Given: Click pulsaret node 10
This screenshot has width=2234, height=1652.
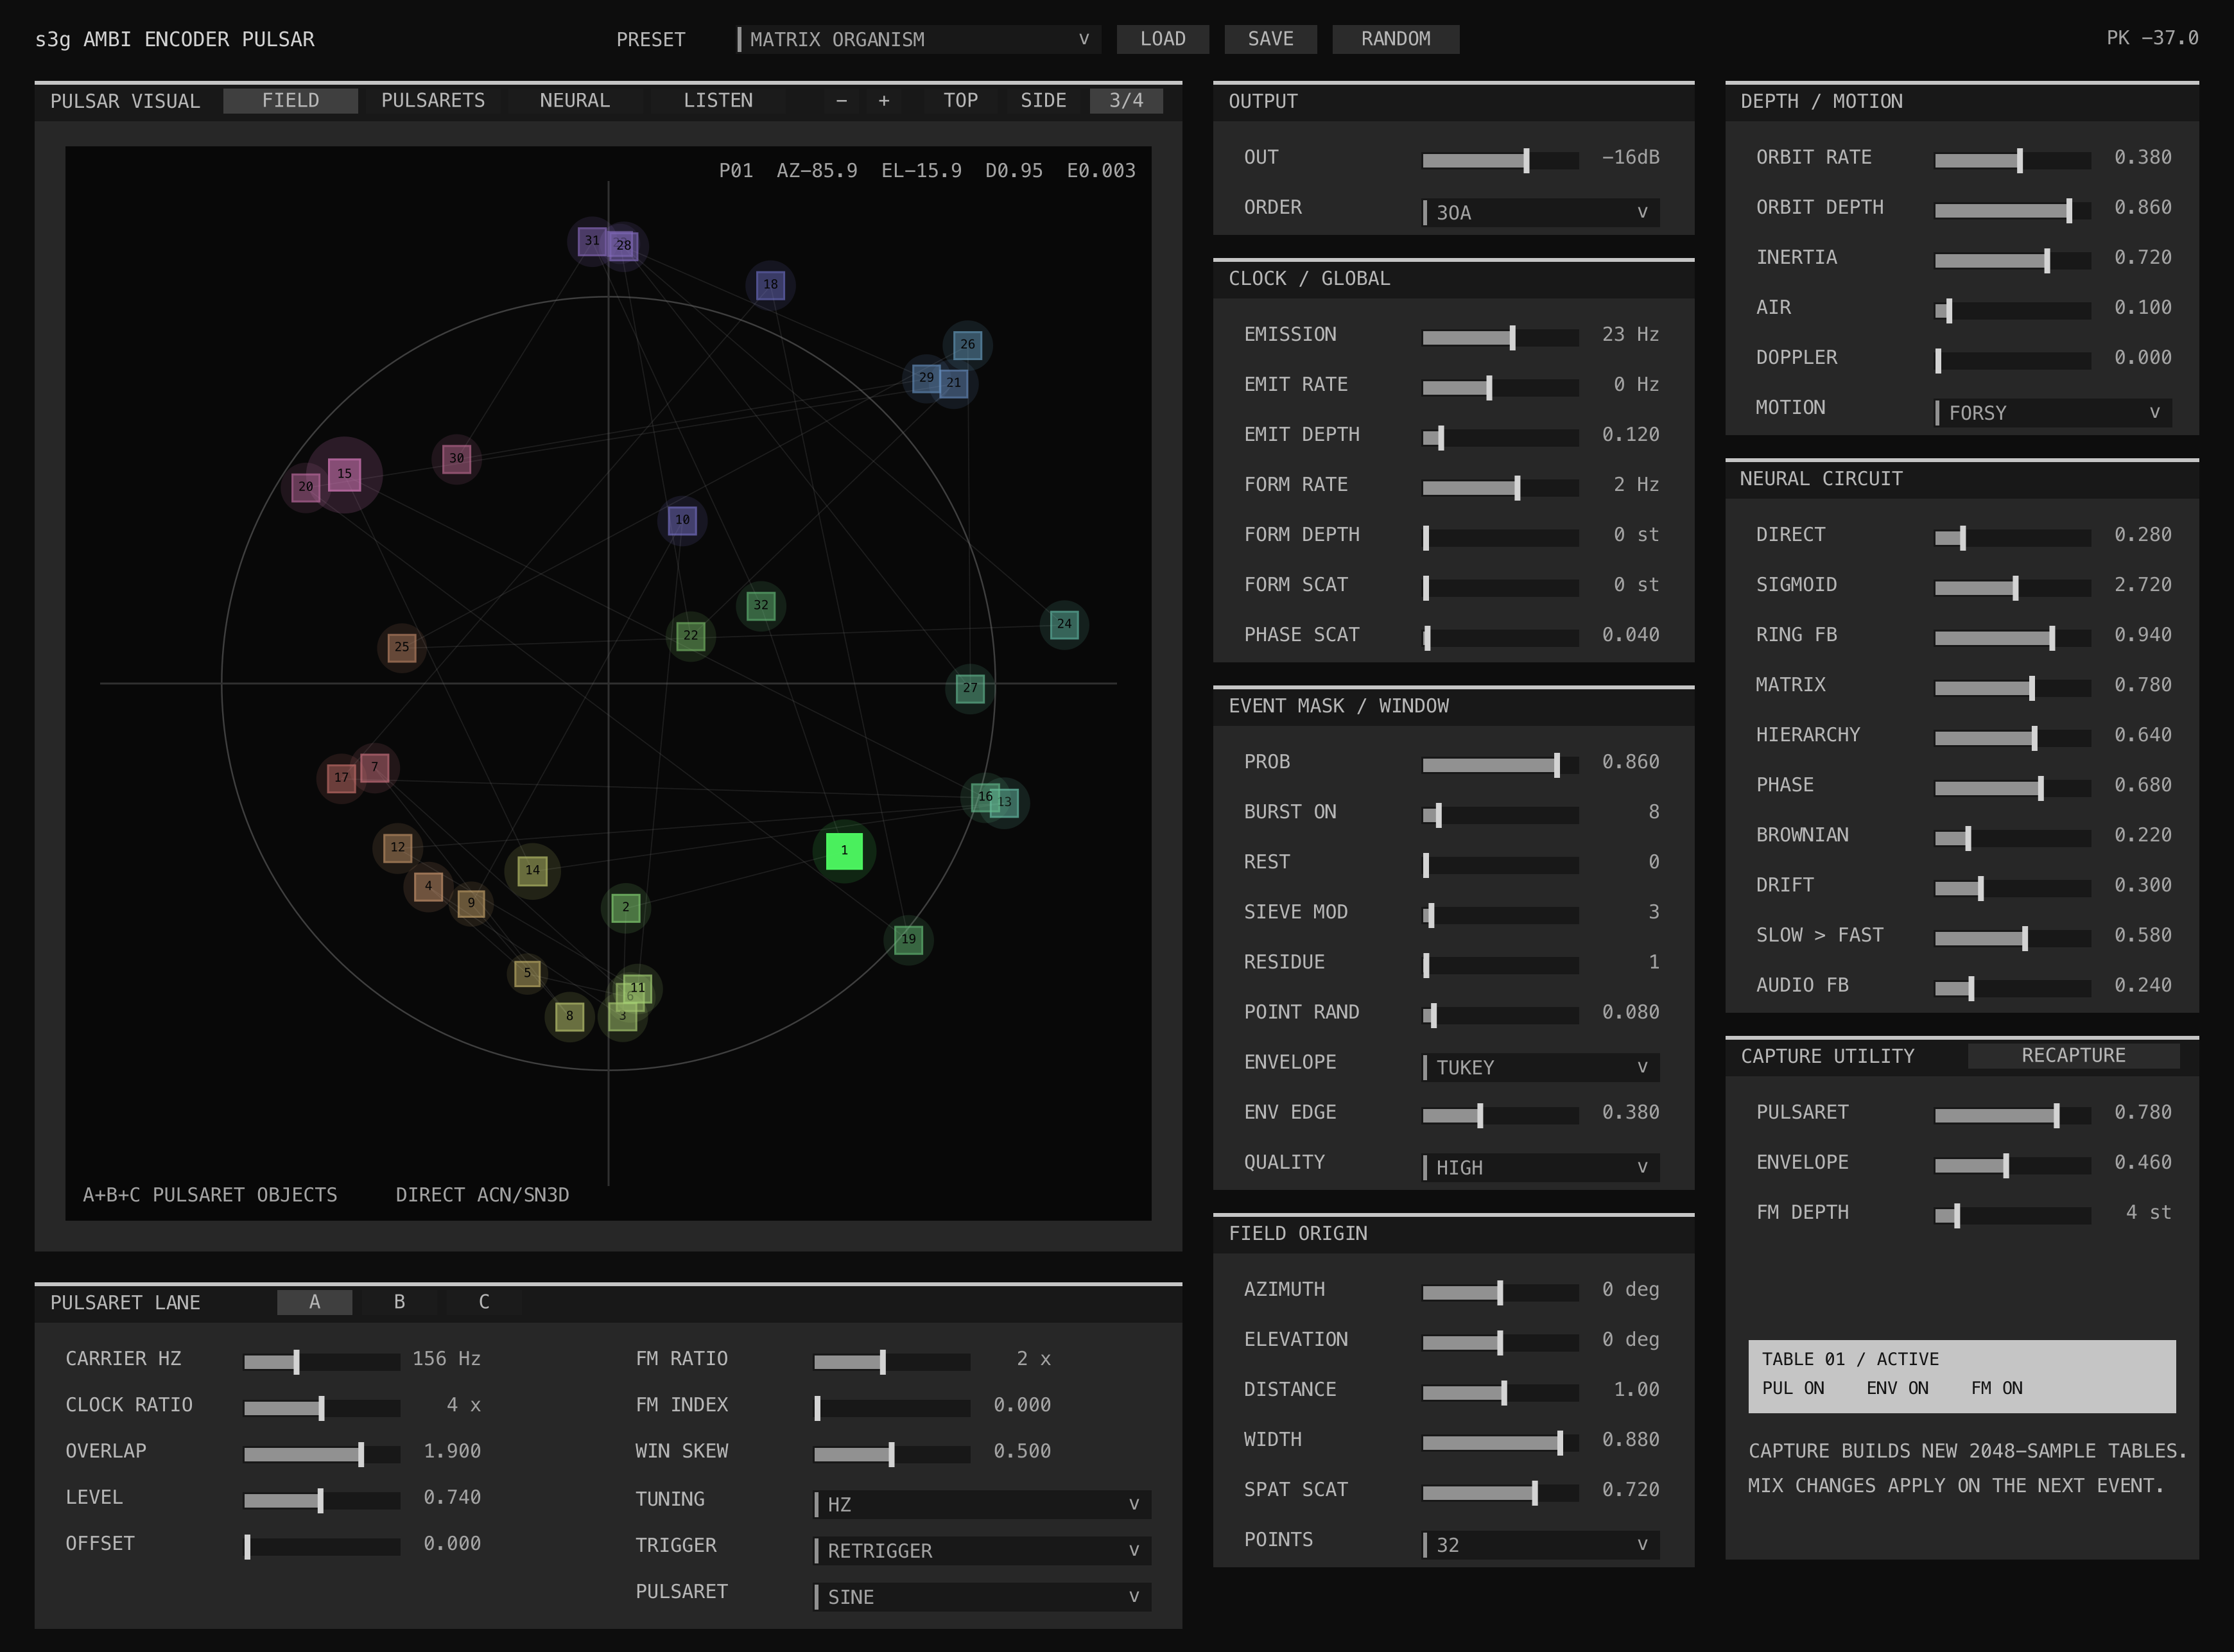Looking at the screenshot, I should [682, 520].
